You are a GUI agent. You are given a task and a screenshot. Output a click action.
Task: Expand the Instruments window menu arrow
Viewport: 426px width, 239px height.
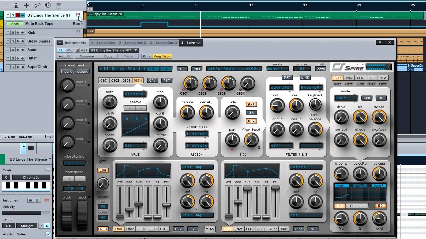(60, 42)
